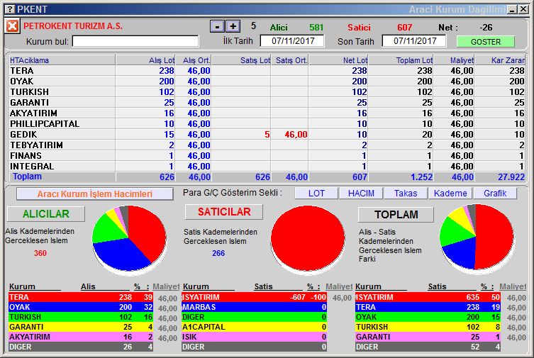
Task: Select the TEBYATIRIM row
Action: pyautogui.click(x=267, y=145)
